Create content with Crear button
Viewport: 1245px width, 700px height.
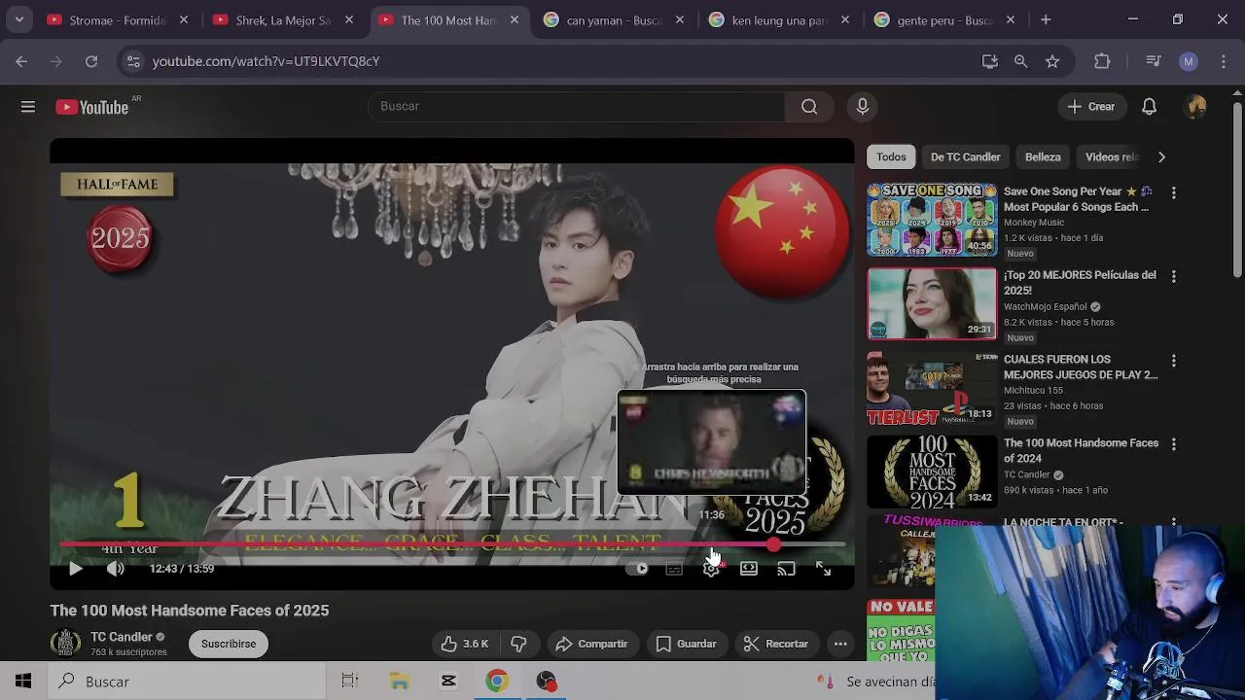point(1091,107)
